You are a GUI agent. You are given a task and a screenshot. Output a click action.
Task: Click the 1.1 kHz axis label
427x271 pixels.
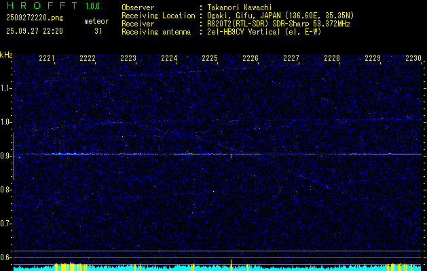[5, 88]
